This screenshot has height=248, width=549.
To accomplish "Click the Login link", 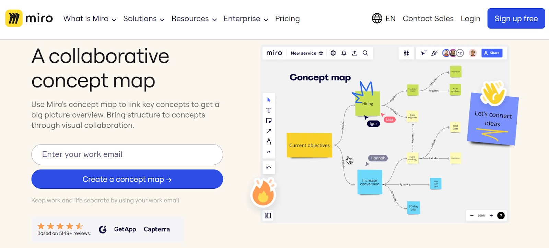I will pyautogui.click(x=470, y=19).
